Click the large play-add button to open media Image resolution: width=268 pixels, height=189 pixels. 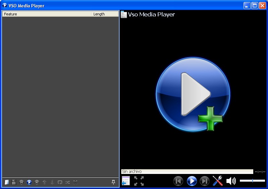(193, 94)
